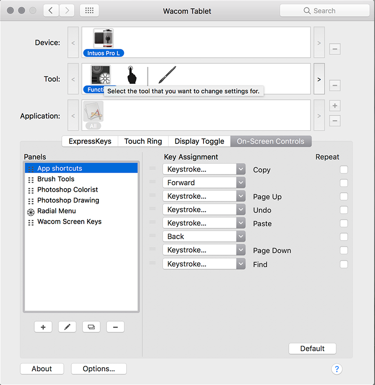Enable Repeat for the Find key
This screenshot has height=385, width=375.
click(344, 264)
